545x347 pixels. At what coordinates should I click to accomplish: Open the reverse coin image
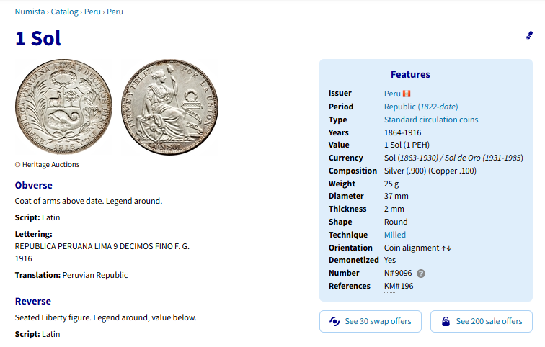[169, 107]
